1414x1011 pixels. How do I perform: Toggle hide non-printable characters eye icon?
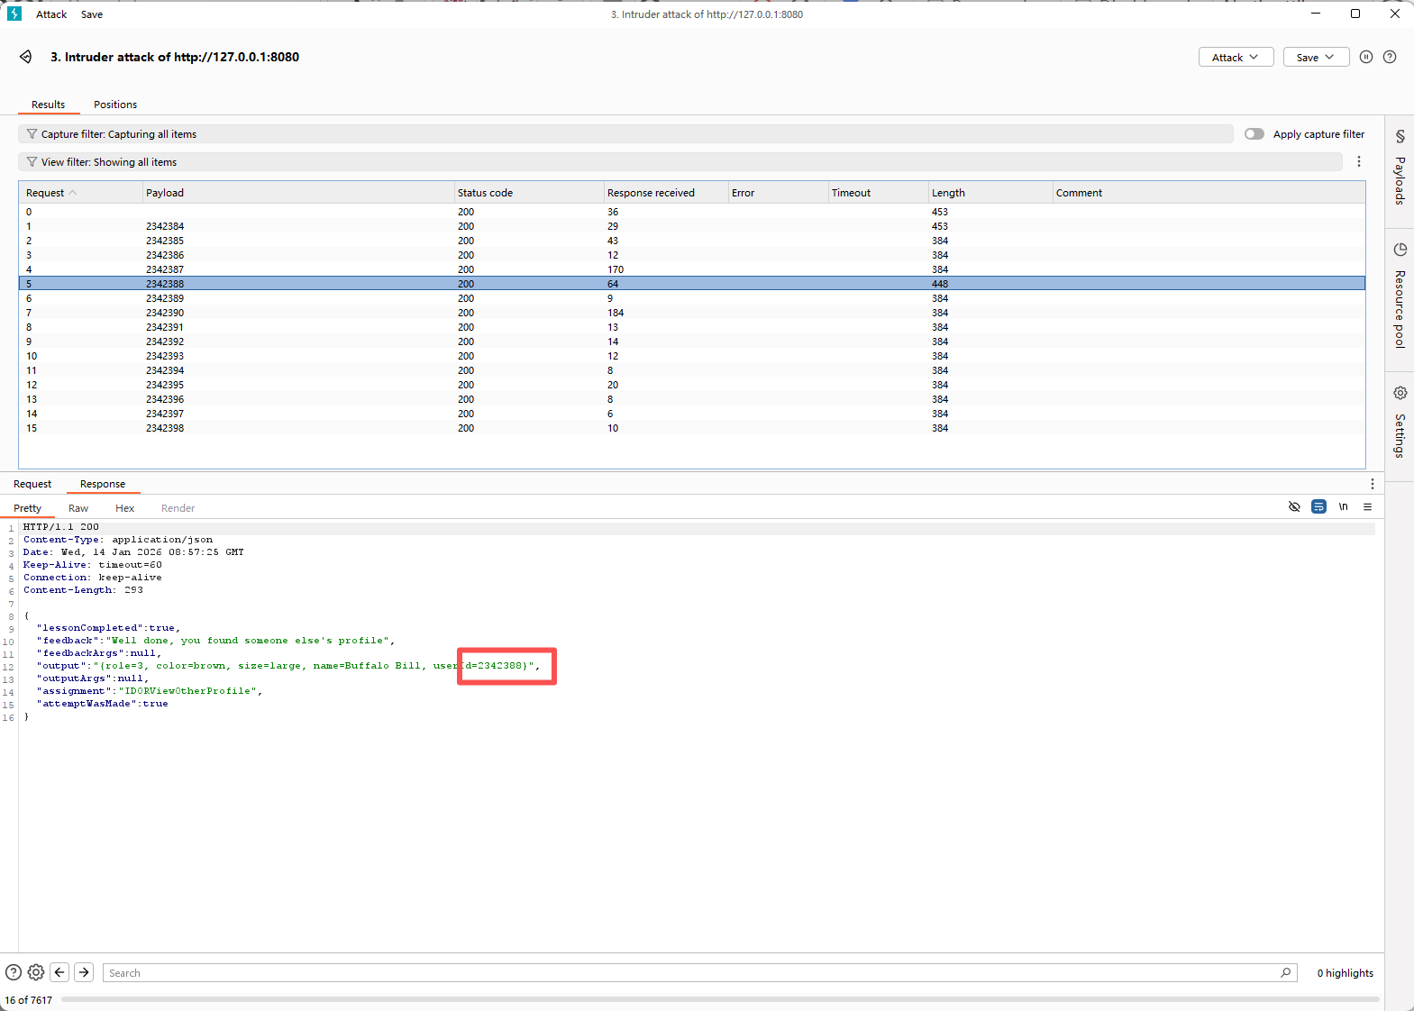(x=1294, y=507)
